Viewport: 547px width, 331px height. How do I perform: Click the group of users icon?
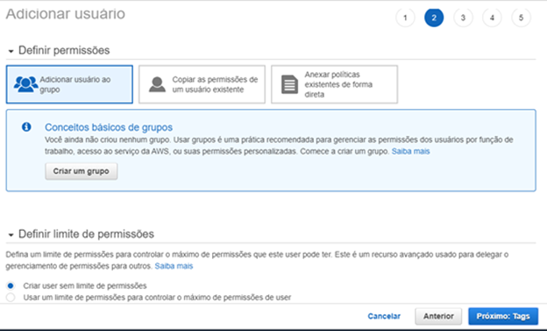25,84
